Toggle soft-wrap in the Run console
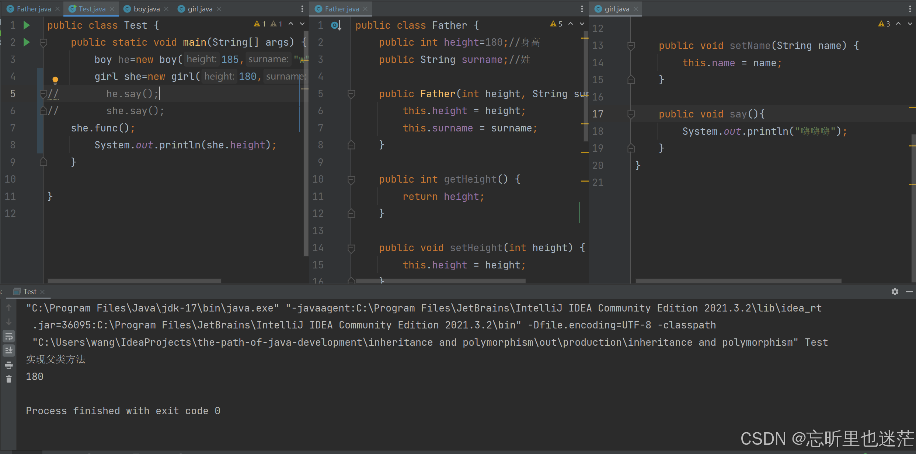The width and height of the screenshot is (916, 454). [x=8, y=336]
